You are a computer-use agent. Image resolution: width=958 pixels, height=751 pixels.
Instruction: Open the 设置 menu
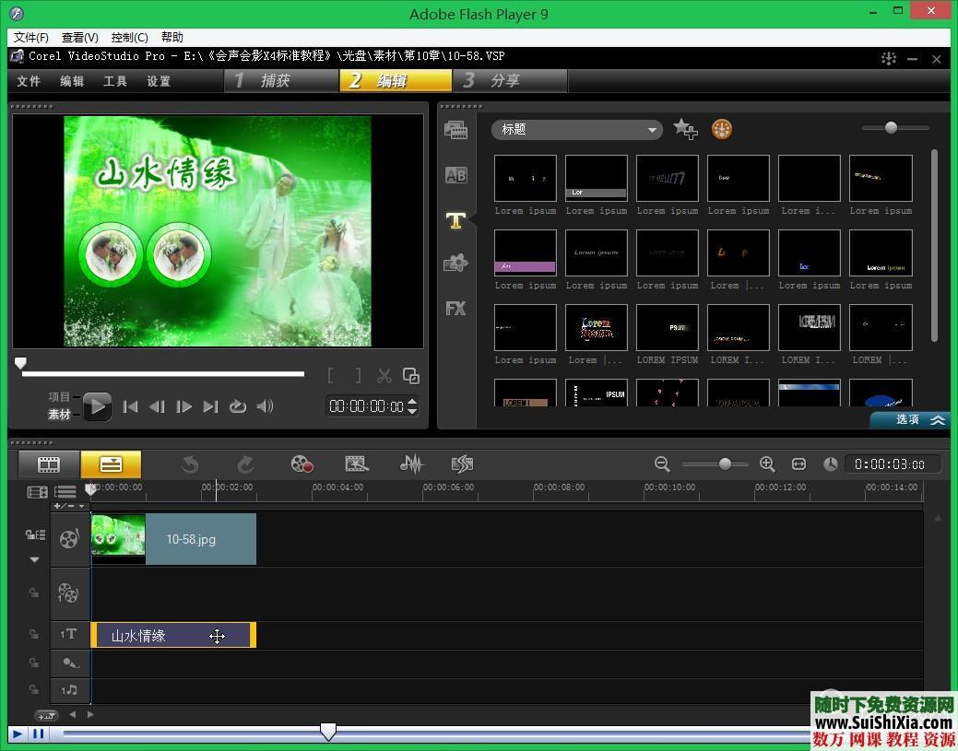click(159, 81)
